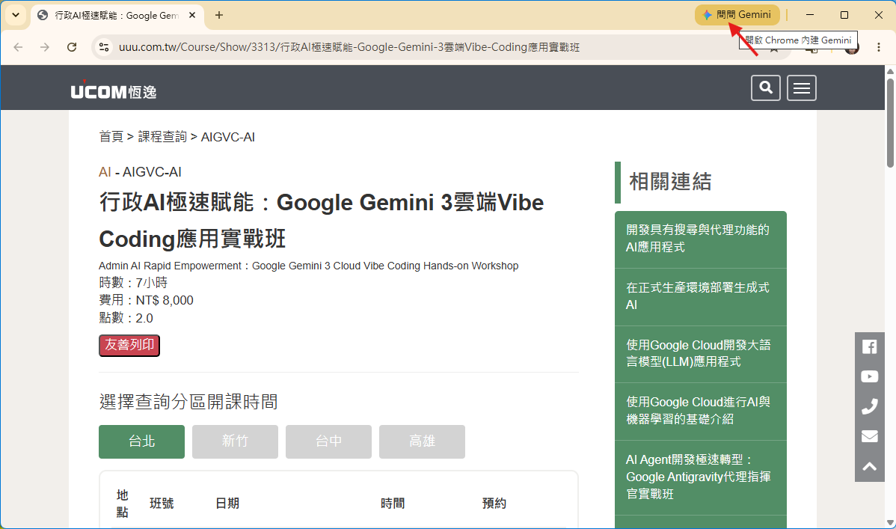Image resolution: width=896 pixels, height=529 pixels.
Task: Reload the current page
Action: 72,47
